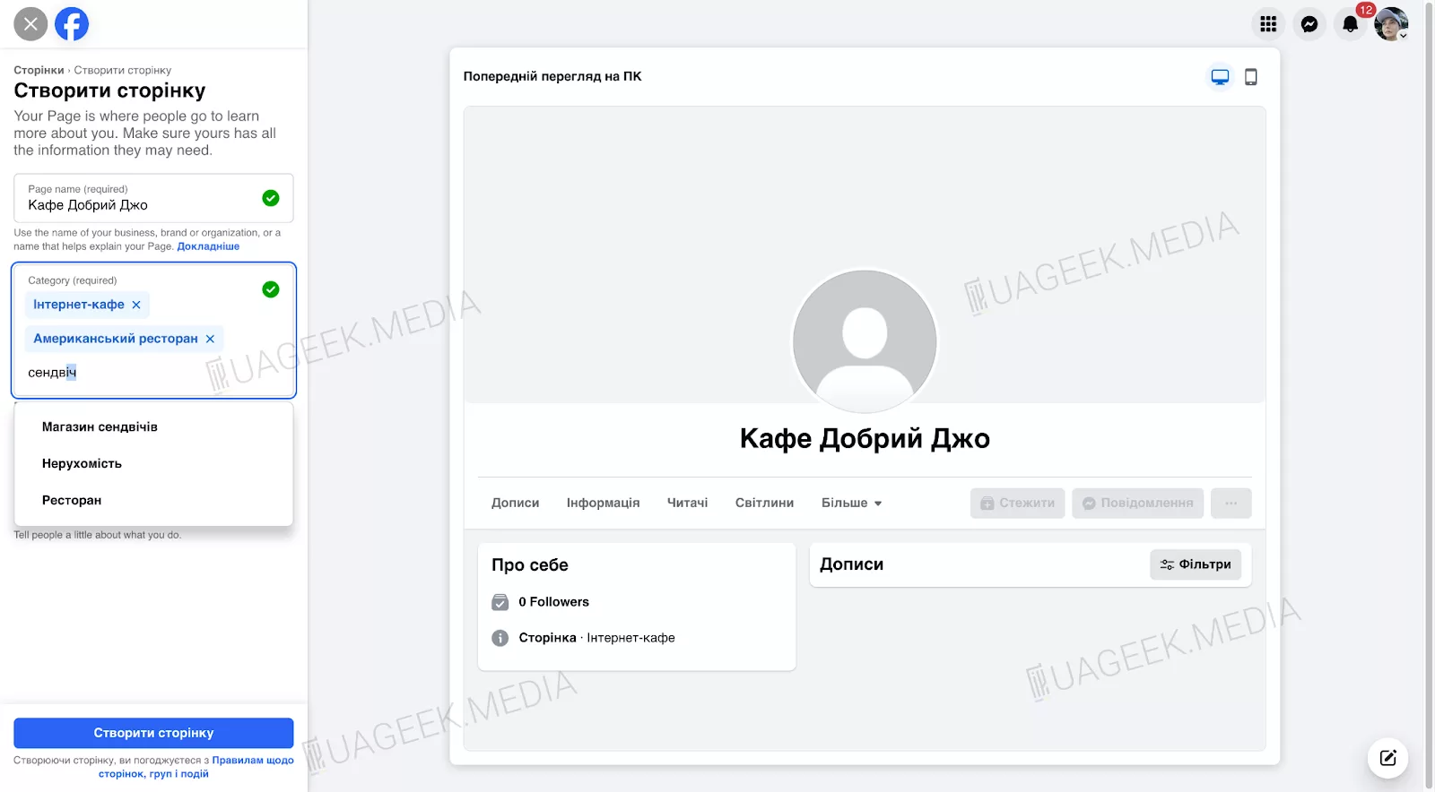The width and height of the screenshot is (1435, 792).
Task: Switch to mobile preview mode
Action: click(x=1251, y=77)
